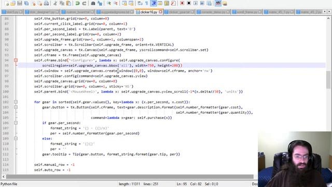
Task: Collapse the if-block fold at line 106
Action: click(x=16, y=123)
